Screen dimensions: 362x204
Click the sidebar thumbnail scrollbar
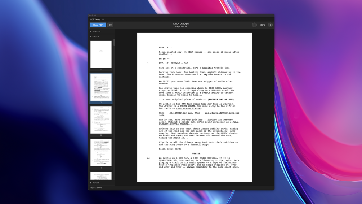click(114, 42)
